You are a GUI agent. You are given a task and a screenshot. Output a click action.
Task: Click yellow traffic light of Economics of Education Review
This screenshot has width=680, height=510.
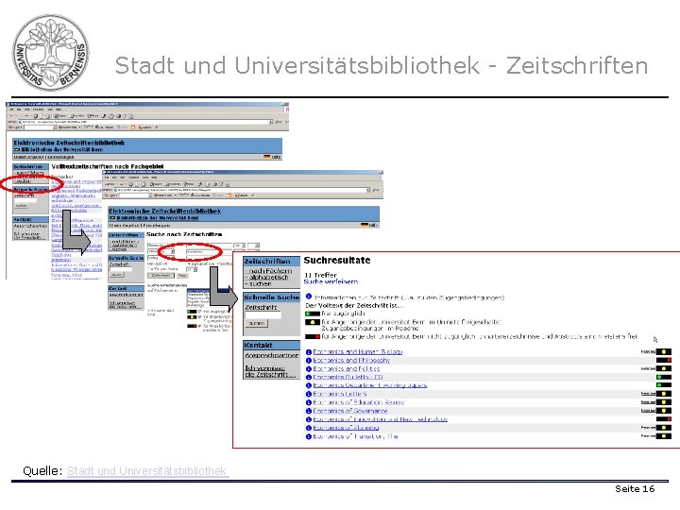point(664,402)
